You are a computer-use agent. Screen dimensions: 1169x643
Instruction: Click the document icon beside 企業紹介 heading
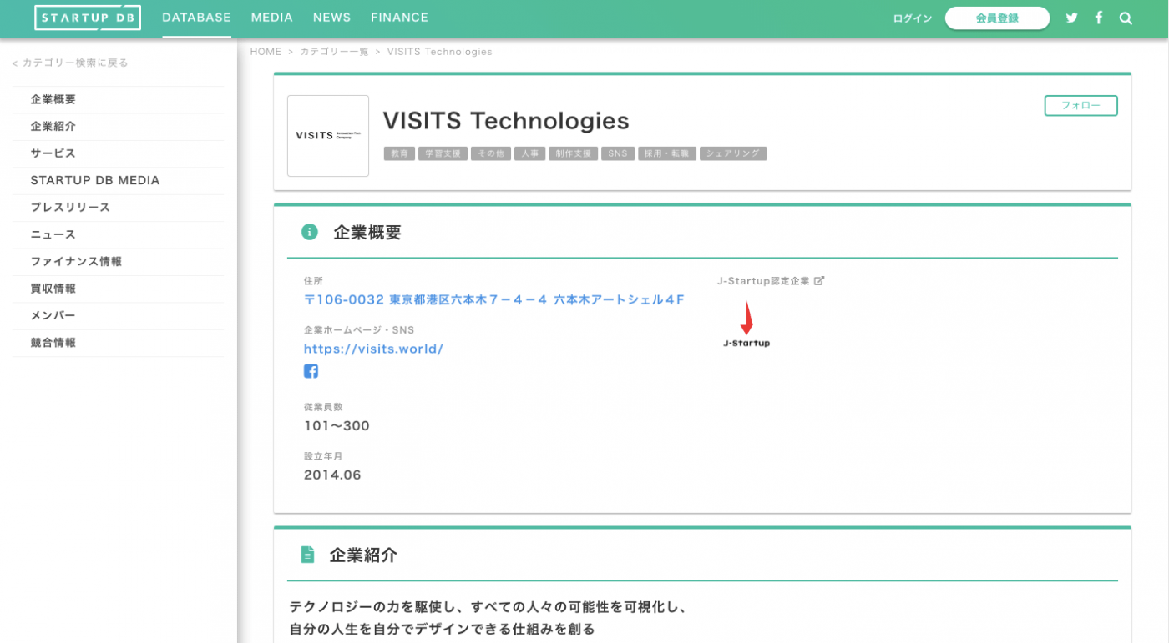308,555
